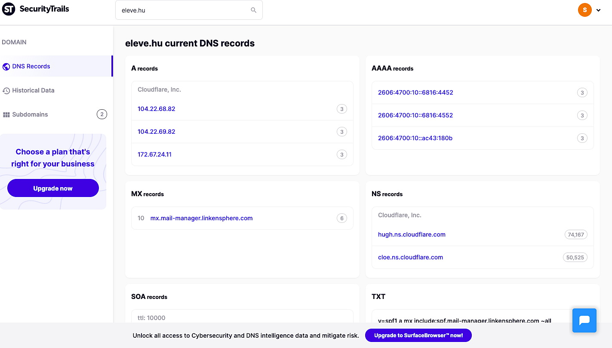Click the Upgrade now button
Image resolution: width=612 pixels, height=348 pixels.
[x=53, y=188]
